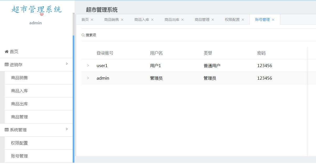Close the 商品出库 tab

[182, 20]
